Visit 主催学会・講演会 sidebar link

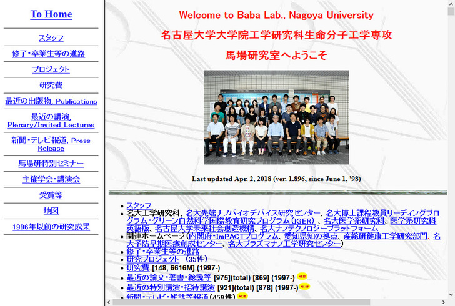[x=51, y=180]
